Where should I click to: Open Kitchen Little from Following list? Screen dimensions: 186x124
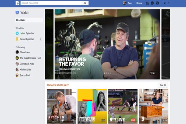[x=26, y=69]
